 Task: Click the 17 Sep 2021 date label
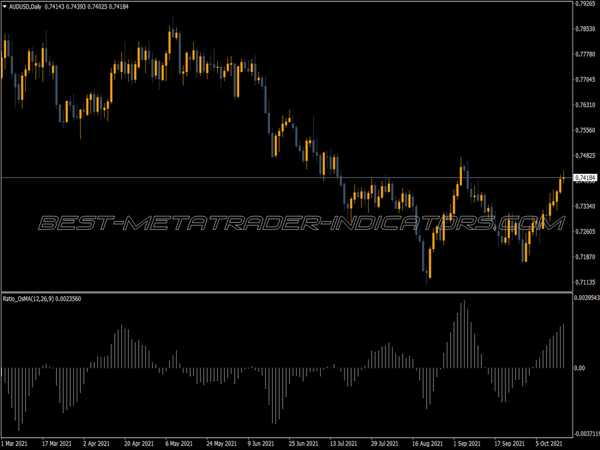pyautogui.click(x=509, y=443)
